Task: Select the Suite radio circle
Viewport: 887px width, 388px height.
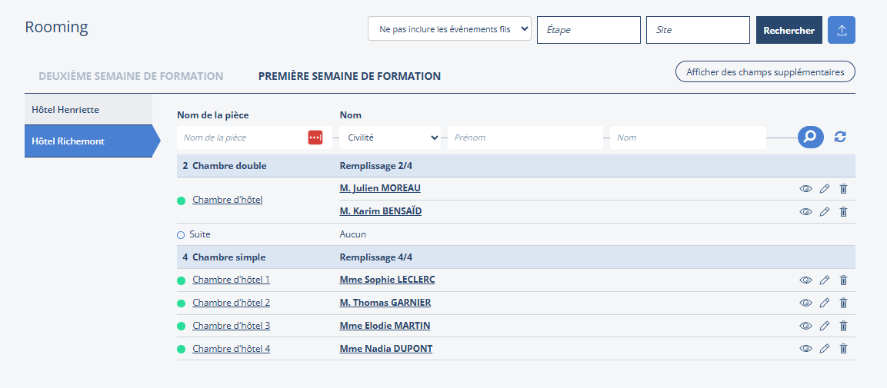Action: point(182,234)
